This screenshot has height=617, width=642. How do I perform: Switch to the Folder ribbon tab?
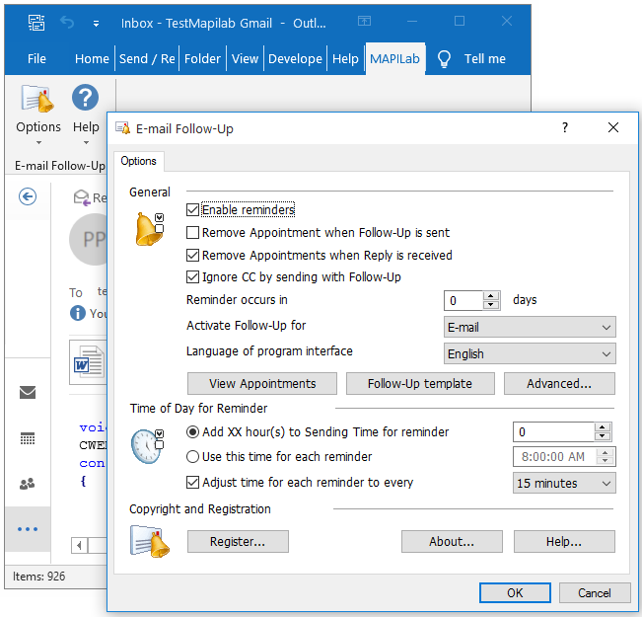click(202, 59)
